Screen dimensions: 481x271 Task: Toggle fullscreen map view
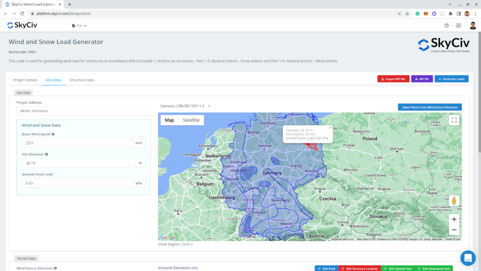pyautogui.click(x=454, y=120)
